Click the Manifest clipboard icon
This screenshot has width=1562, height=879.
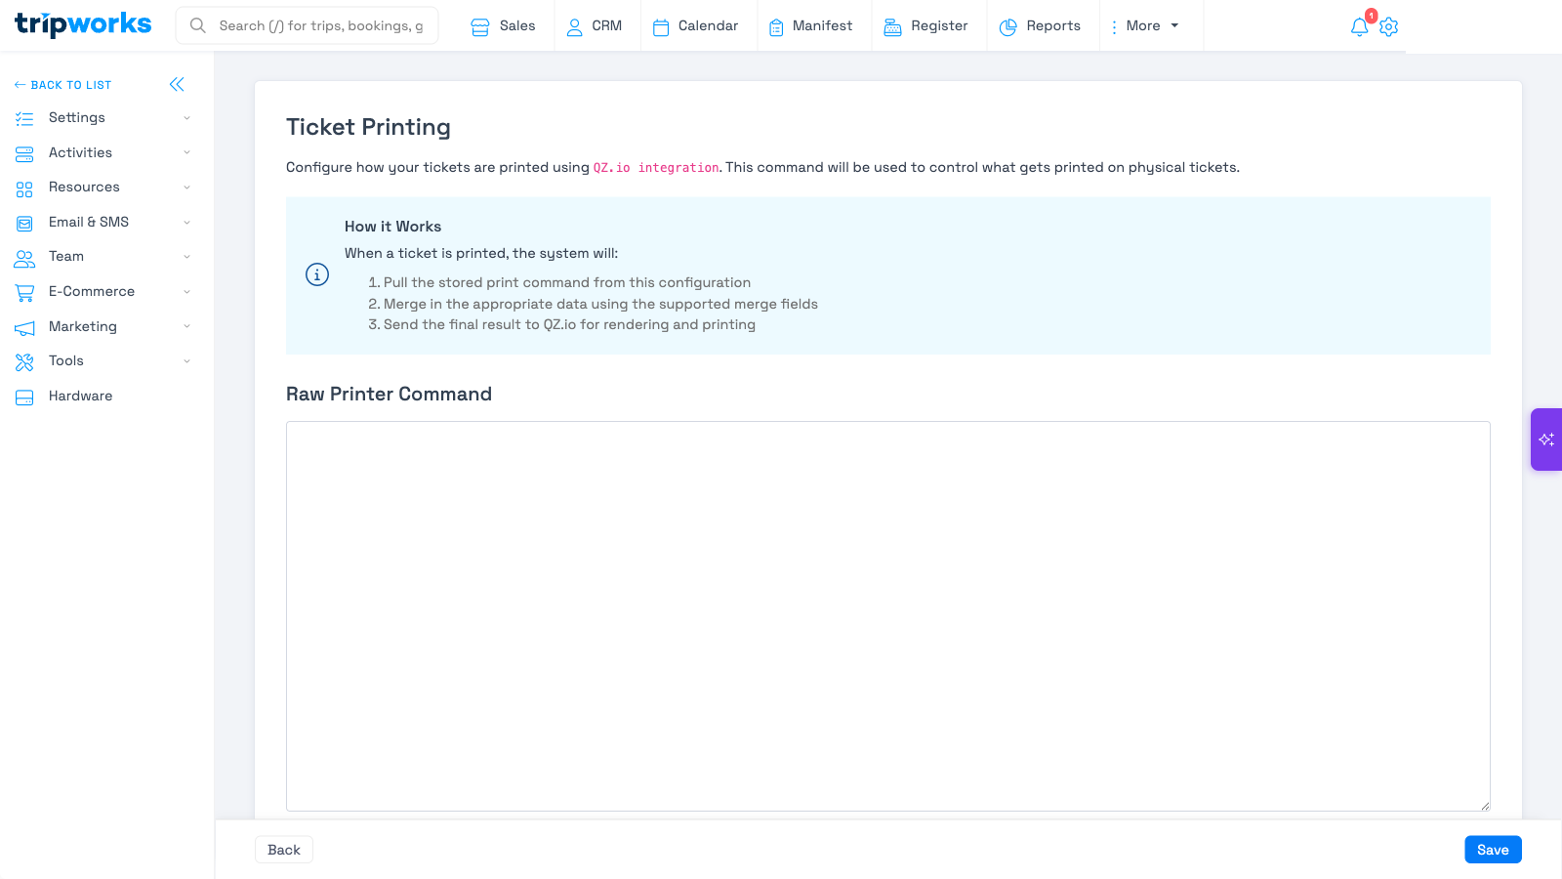[x=776, y=27]
